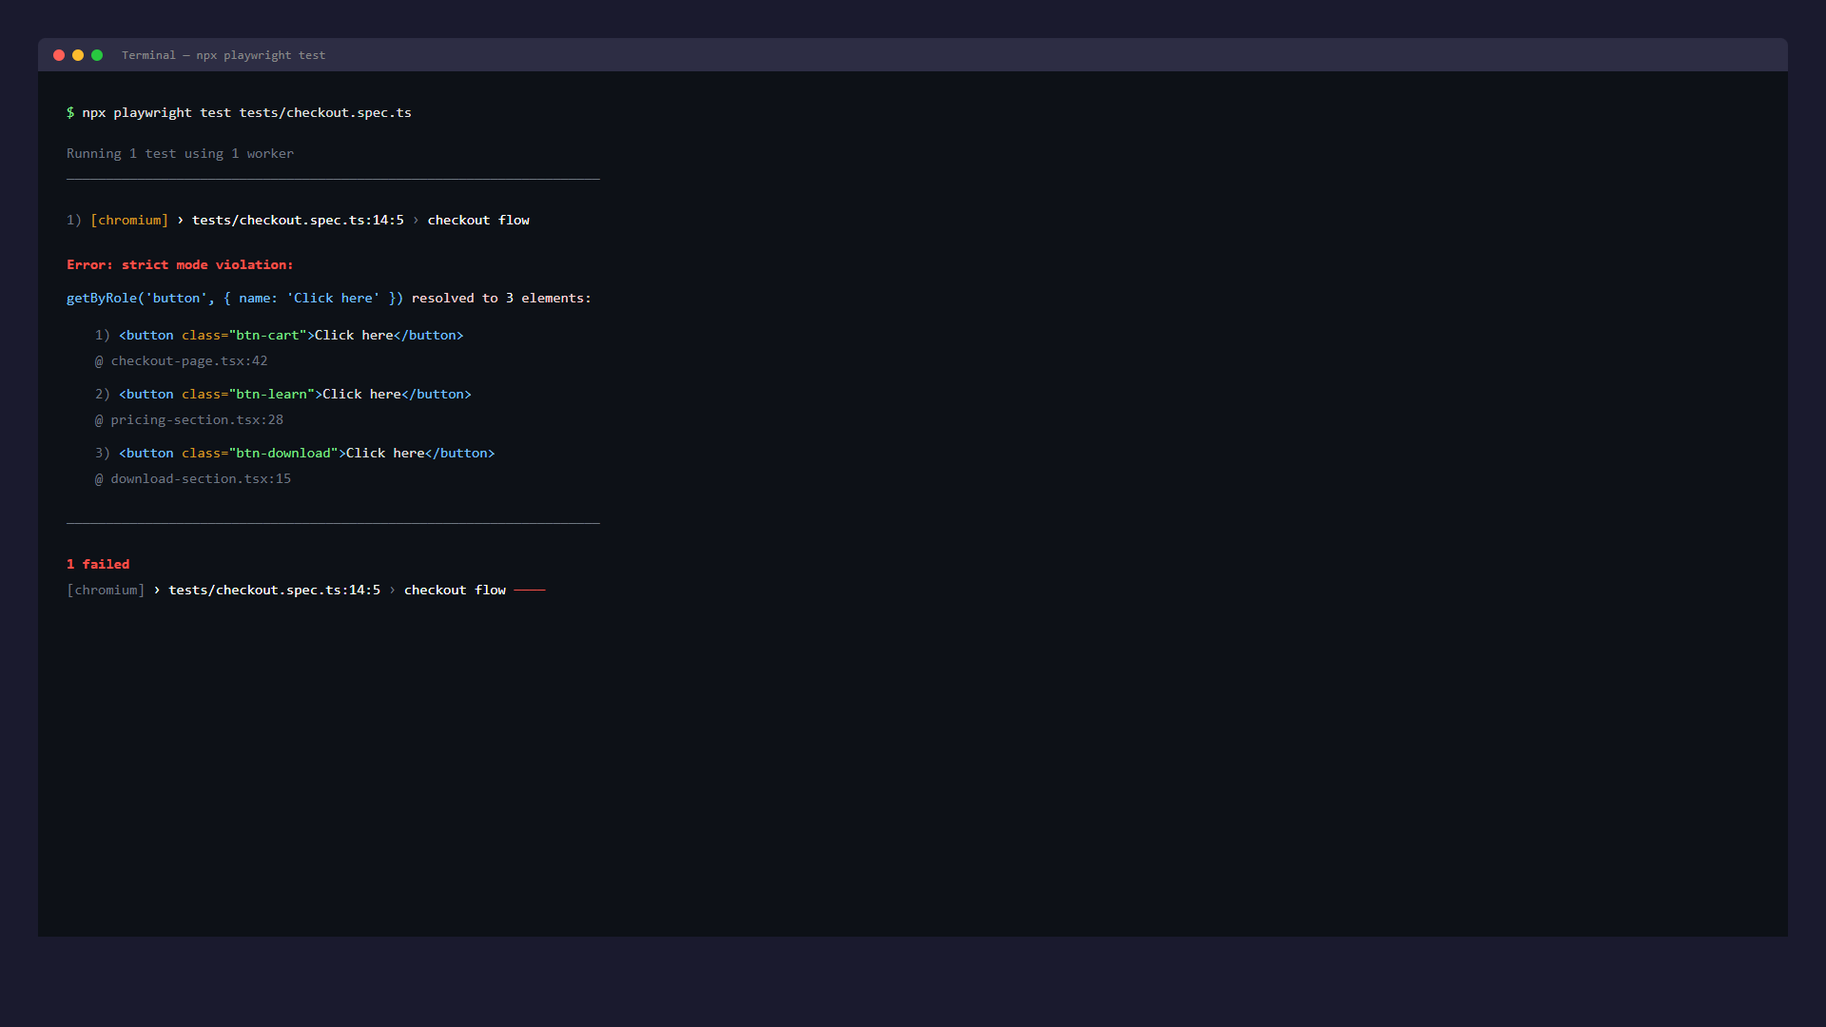Click the btn-cart button element line

tap(290, 335)
